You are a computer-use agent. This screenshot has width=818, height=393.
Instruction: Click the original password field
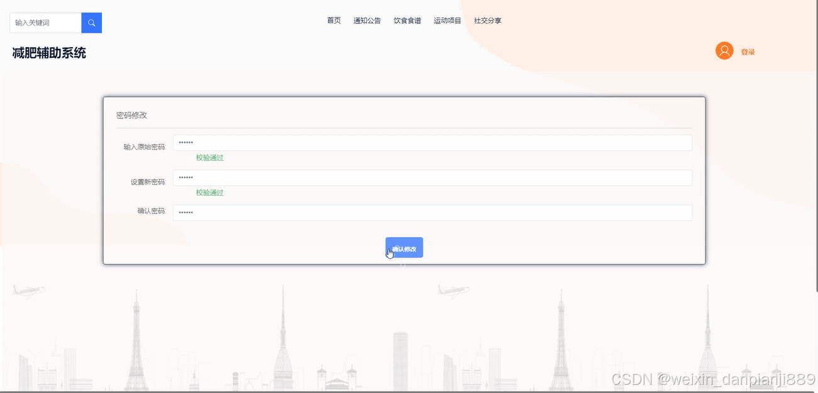coord(433,143)
